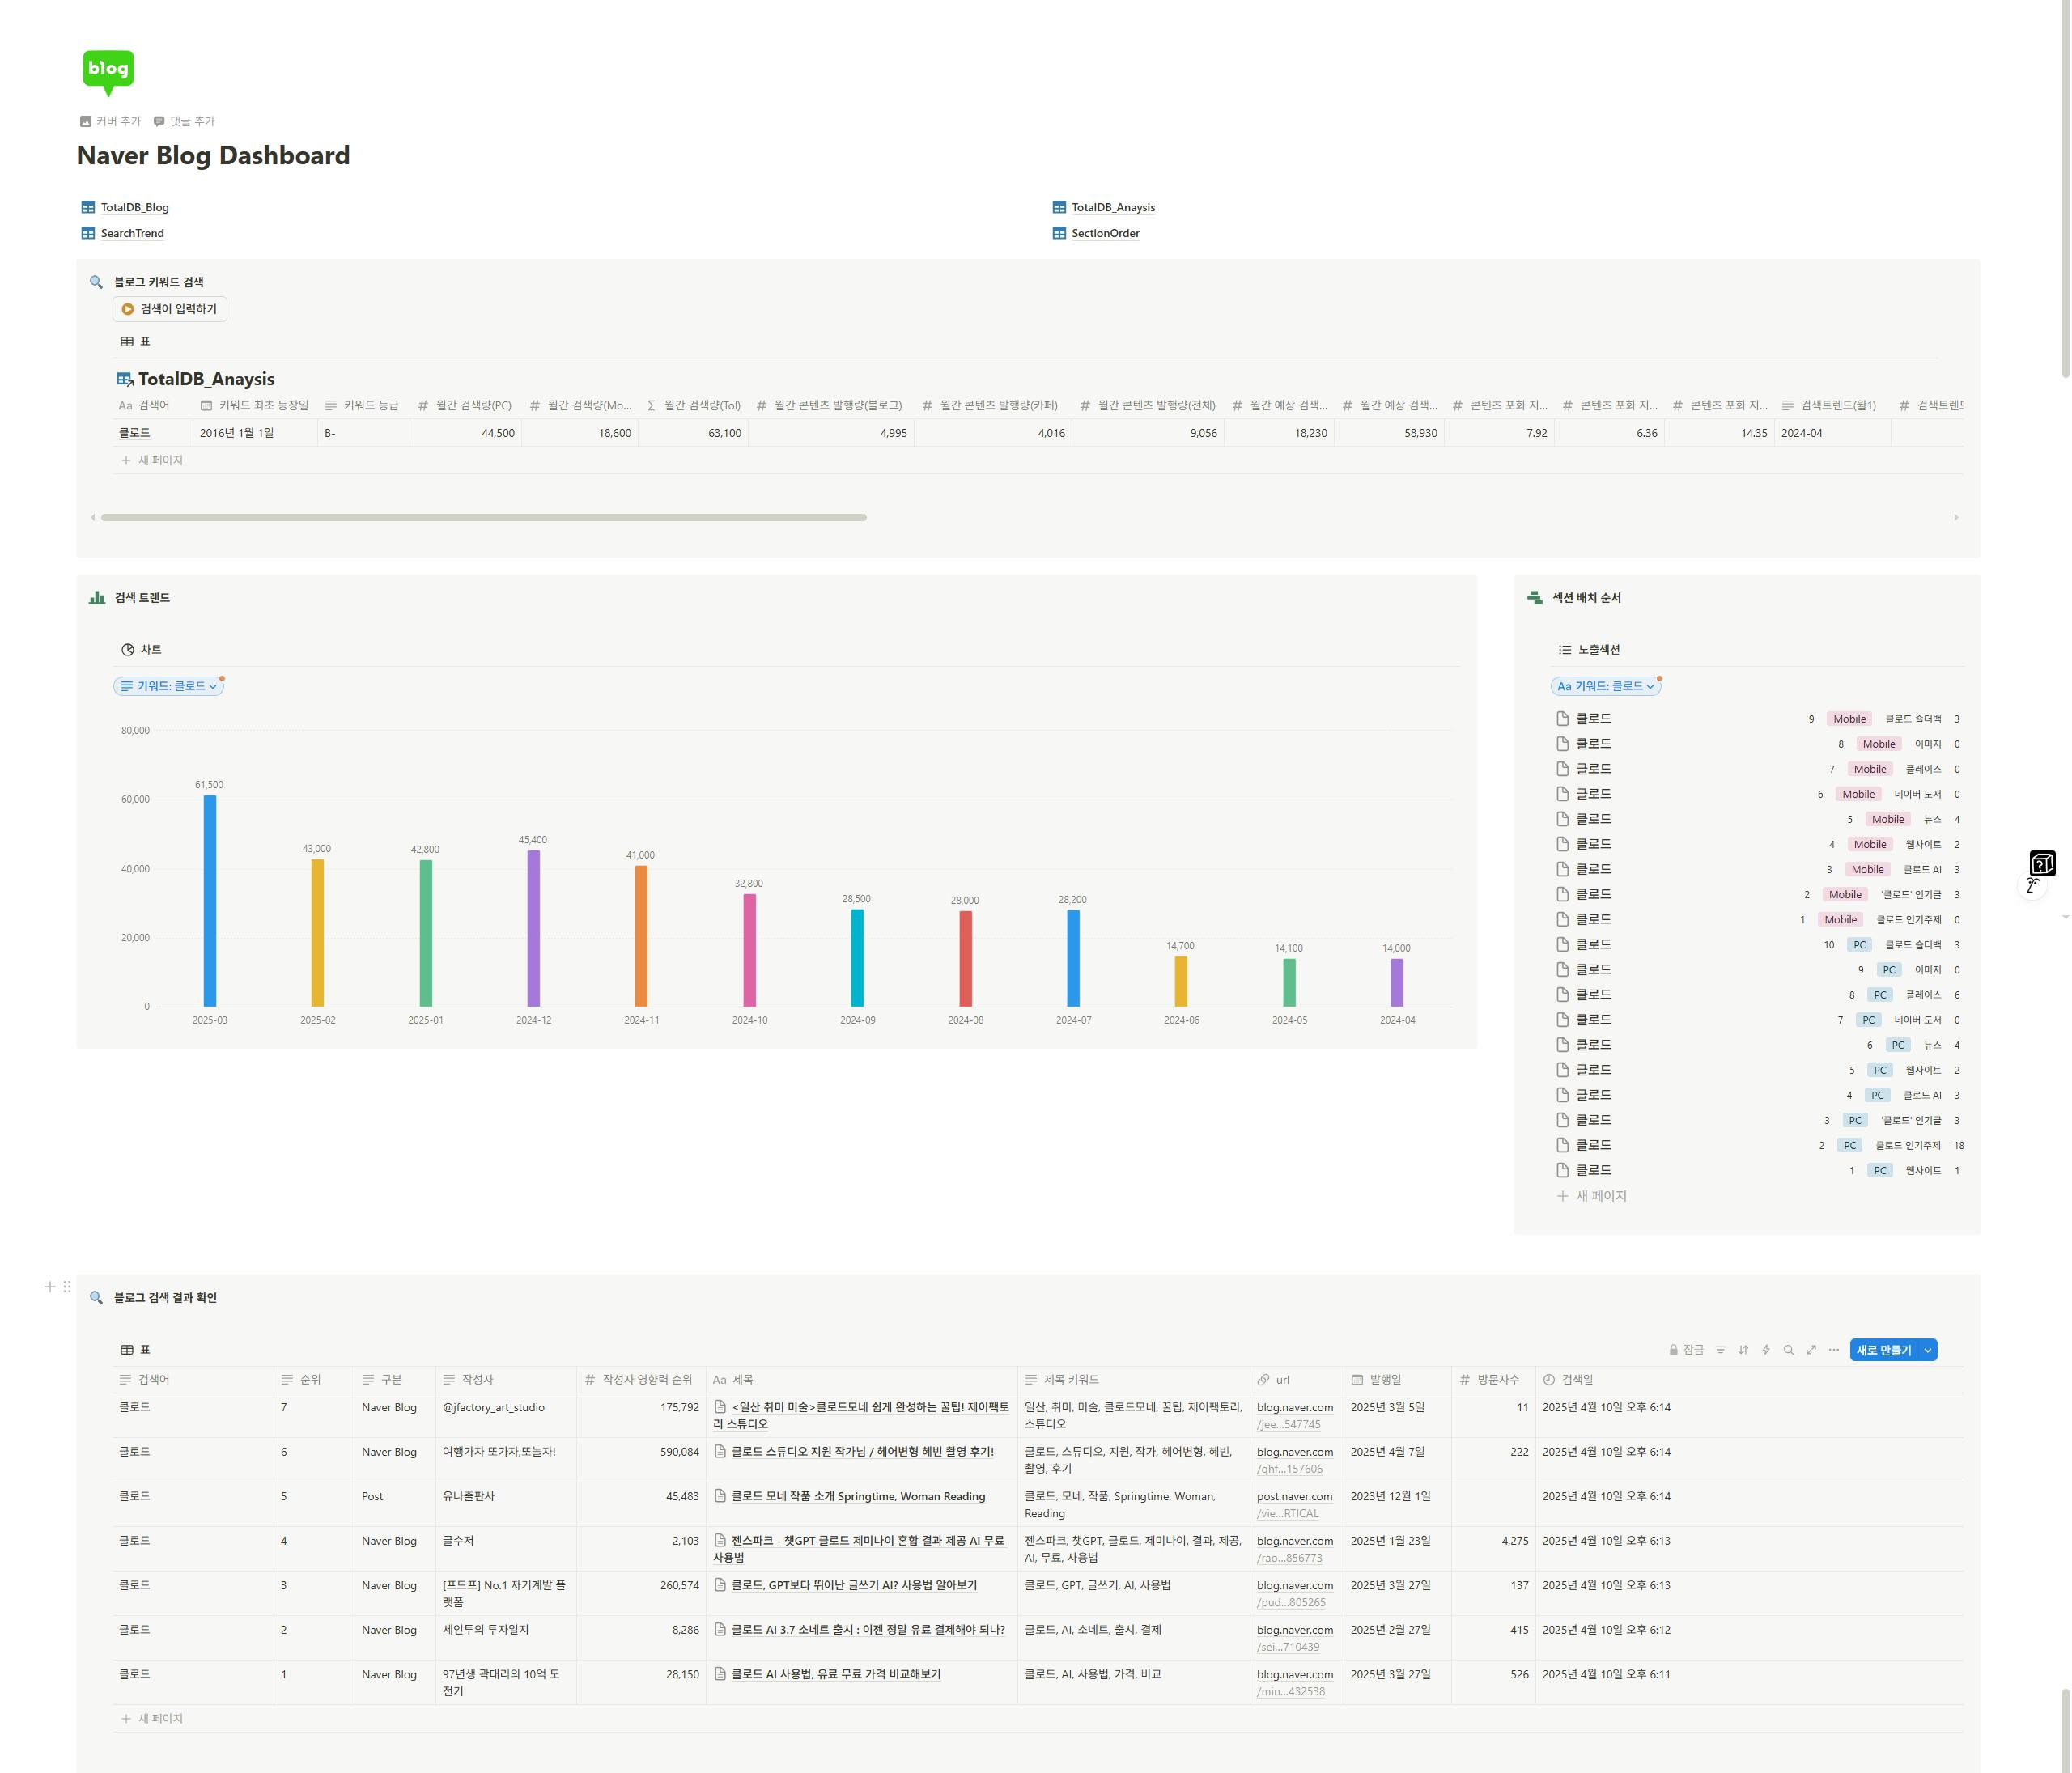Click the search icon in the results toolbar
The image size is (2072, 1773).
coord(1789,1350)
